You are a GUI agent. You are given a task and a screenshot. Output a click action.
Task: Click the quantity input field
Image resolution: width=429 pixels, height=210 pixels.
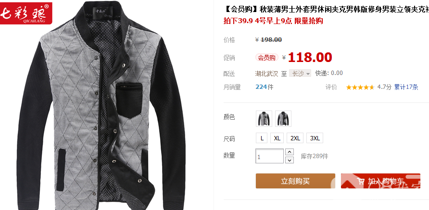coord(269,156)
